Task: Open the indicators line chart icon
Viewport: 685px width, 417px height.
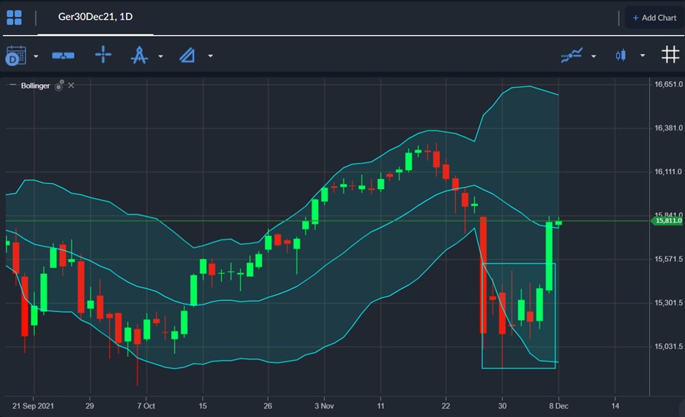Action: tap(572, 56)
